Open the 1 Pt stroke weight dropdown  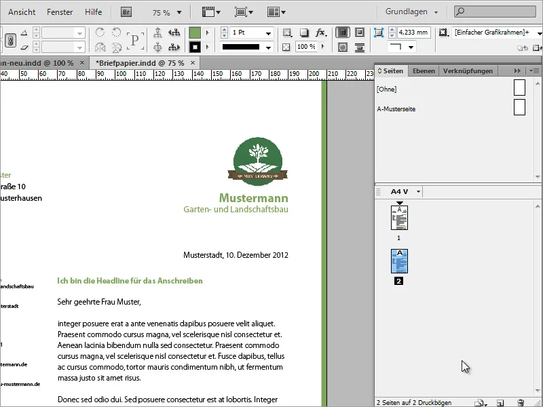[268, 33]
